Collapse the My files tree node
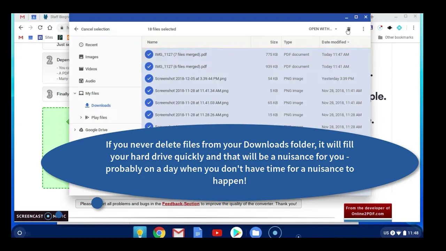446x251 pixels. [x=75, y=93]
